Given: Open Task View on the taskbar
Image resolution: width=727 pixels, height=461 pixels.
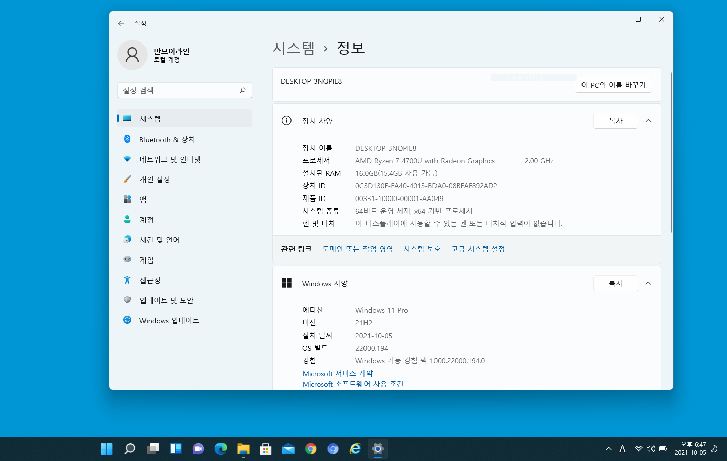Looking at the screenshot, I should [153, 449].
